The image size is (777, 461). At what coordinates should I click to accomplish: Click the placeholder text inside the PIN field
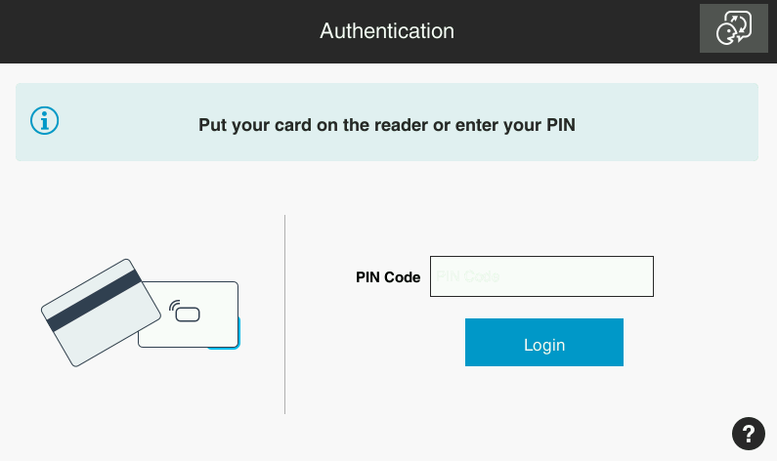tap(467, 276)
